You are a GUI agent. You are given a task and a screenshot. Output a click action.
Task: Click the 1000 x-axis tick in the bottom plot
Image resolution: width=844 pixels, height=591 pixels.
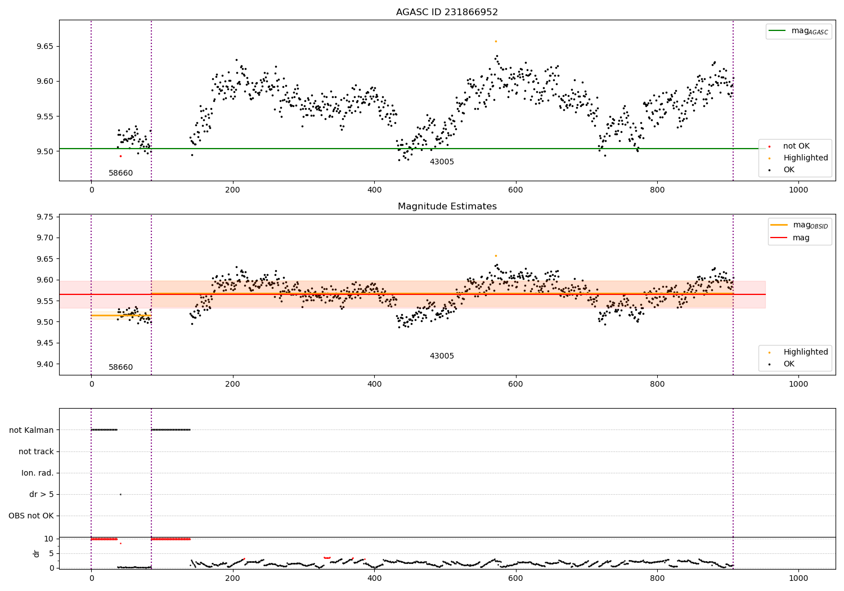click(798, 577)
